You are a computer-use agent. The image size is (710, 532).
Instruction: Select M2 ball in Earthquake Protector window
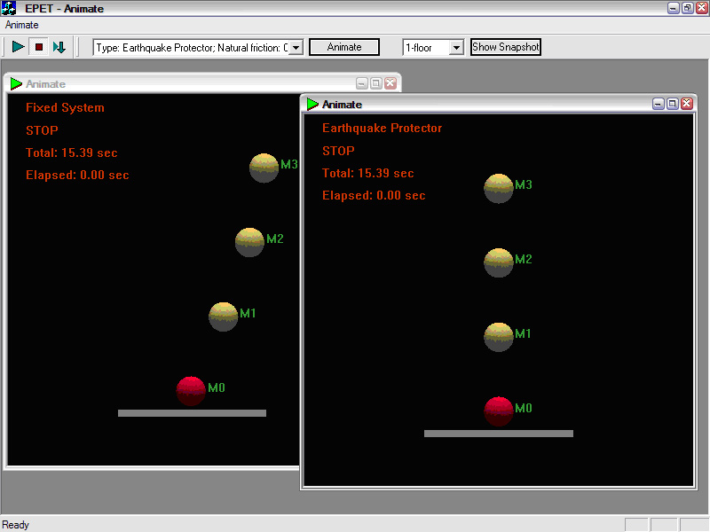click(499, 262)
